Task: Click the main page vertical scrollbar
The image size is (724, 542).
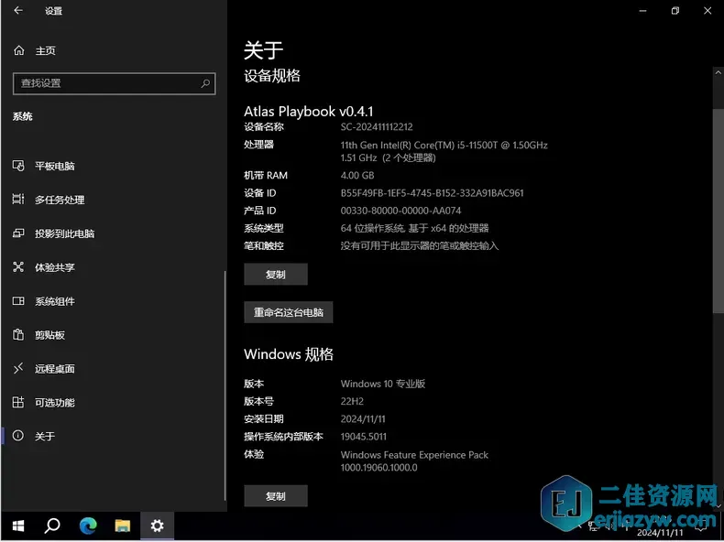Action: pos(718,211)
